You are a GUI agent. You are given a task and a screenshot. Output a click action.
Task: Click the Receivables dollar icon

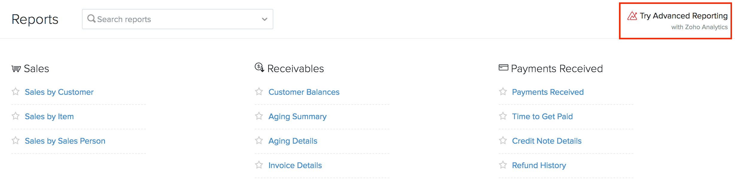(x=259, y=67)
